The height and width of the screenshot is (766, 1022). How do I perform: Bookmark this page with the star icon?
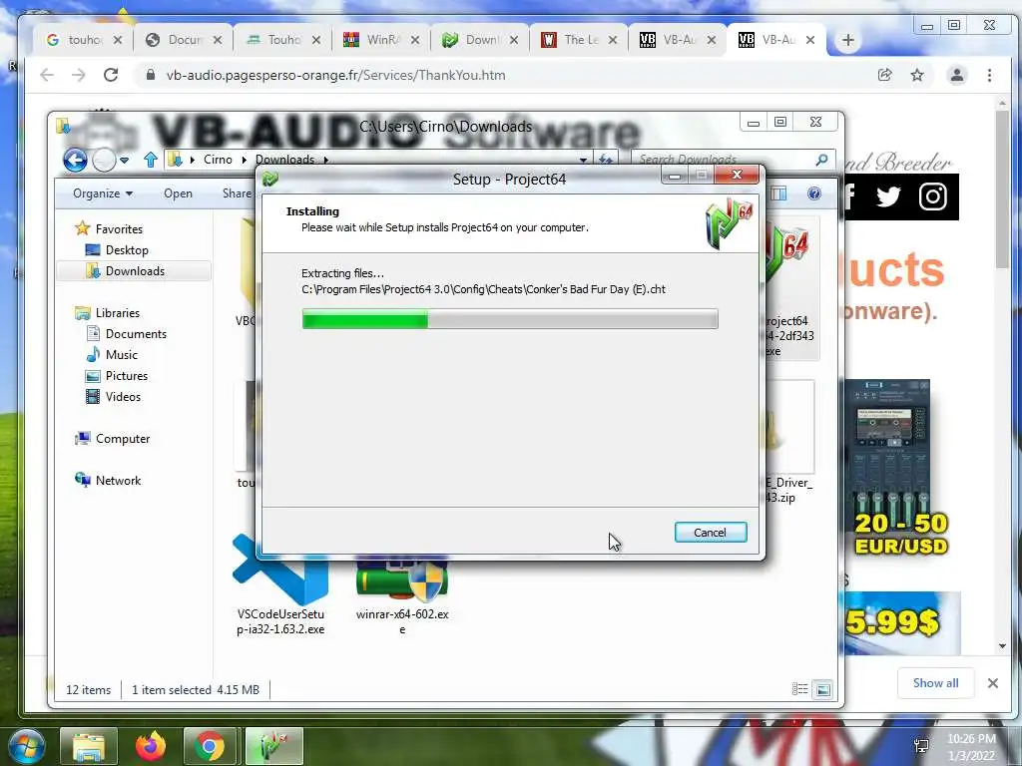917,75
